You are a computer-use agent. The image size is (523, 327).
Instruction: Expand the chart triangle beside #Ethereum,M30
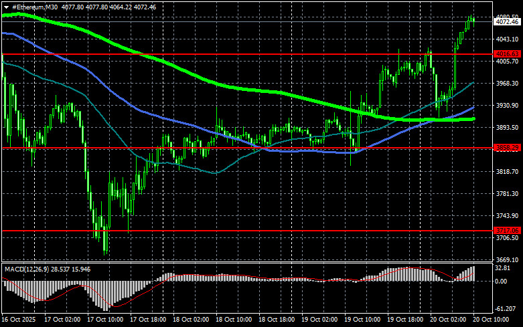coord(6,7)
